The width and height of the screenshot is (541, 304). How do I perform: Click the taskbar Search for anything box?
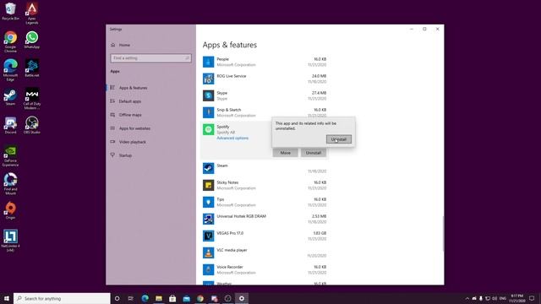[62, 298]
